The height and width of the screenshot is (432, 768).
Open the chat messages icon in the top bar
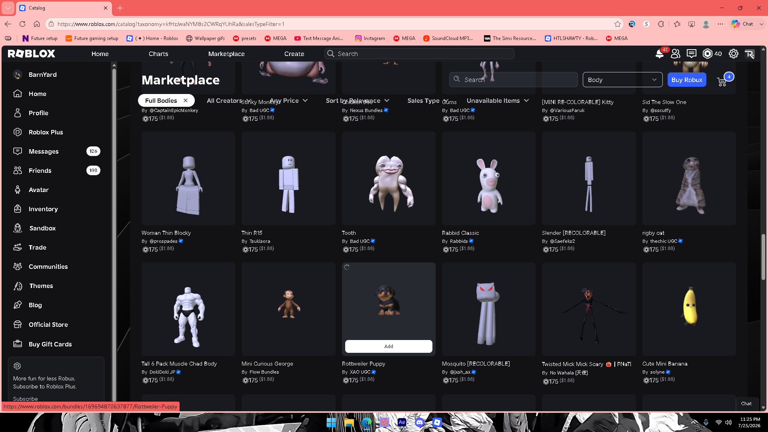pos(692,54)
